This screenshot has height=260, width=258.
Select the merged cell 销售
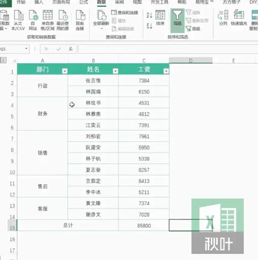[43, 153]
